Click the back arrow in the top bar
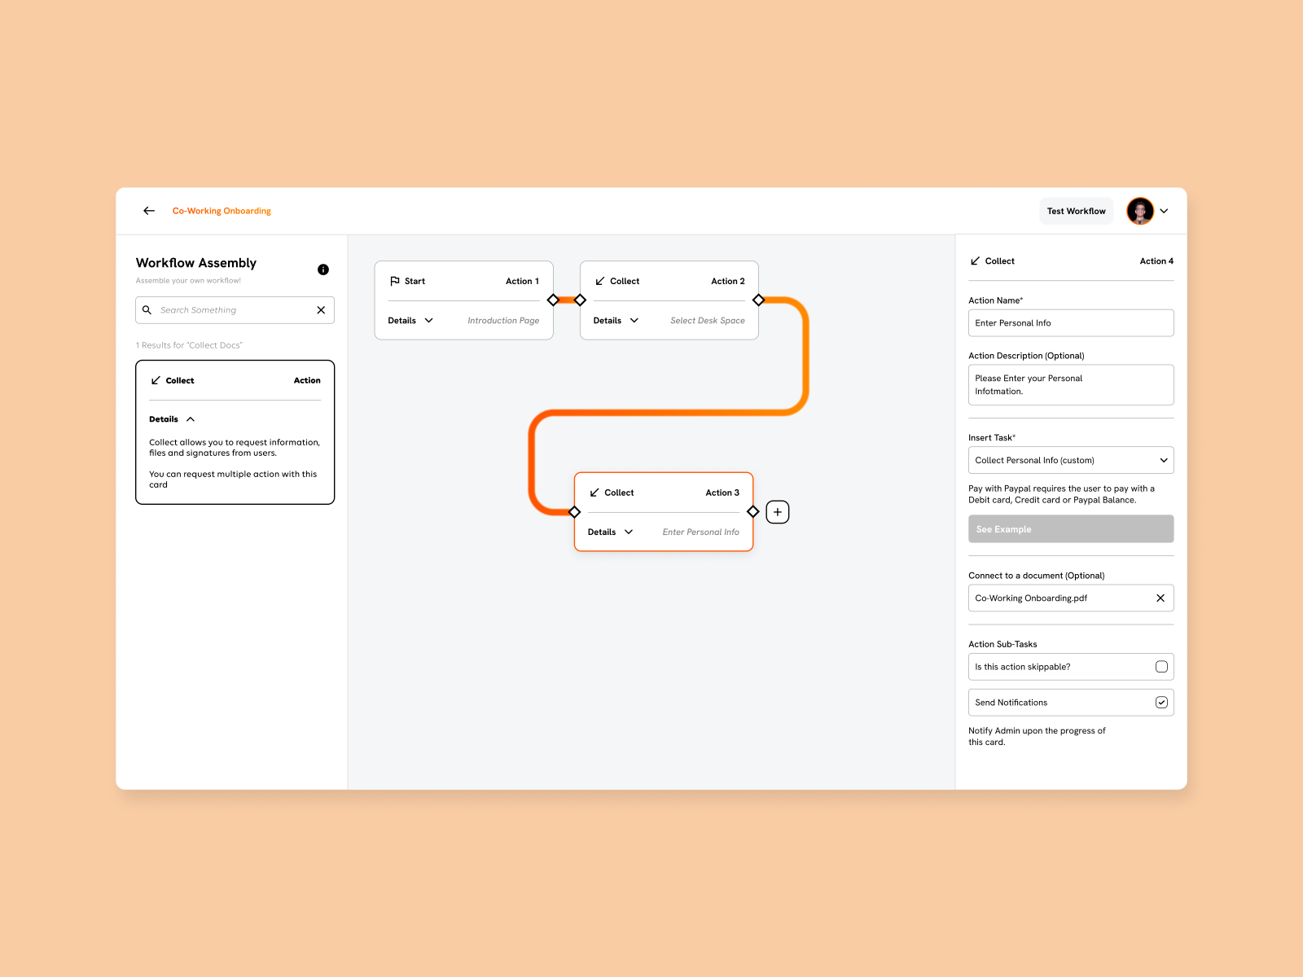 (148, 210)
